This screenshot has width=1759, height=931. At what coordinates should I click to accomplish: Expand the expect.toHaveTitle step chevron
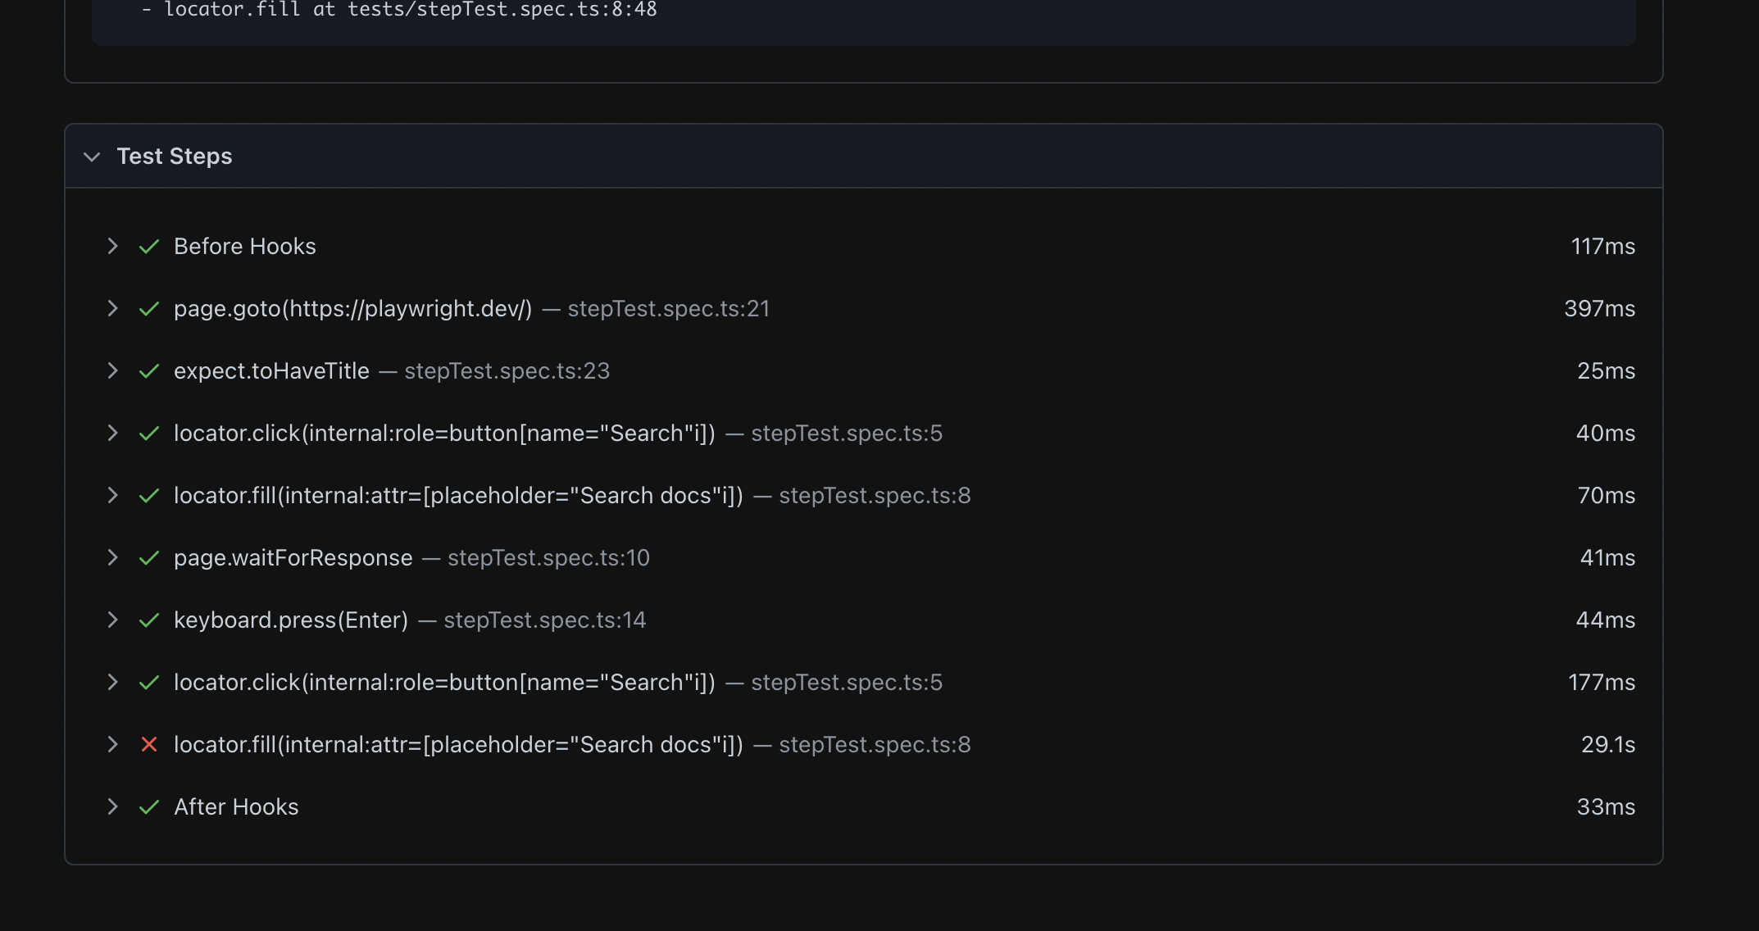(x=113, y=370)
